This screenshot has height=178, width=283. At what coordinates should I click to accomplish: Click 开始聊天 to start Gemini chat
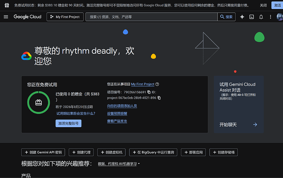coord(228,125)
